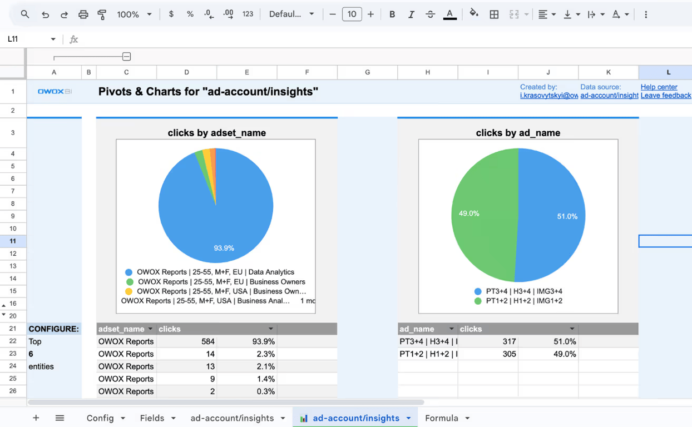Click the search magnifier icon in the toolbar

25,14
